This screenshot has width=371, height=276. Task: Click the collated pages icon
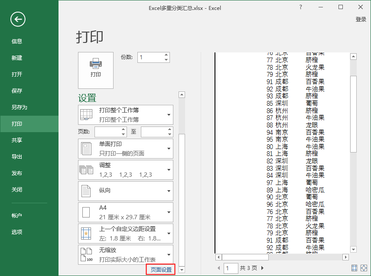[86, 170]
